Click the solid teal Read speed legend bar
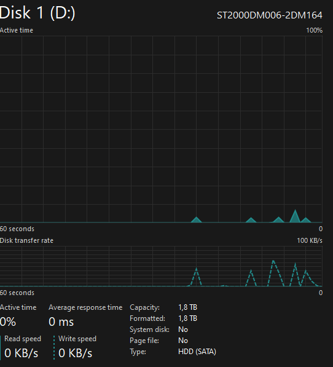This screenshot has height=367, width=333. point(1,347)
